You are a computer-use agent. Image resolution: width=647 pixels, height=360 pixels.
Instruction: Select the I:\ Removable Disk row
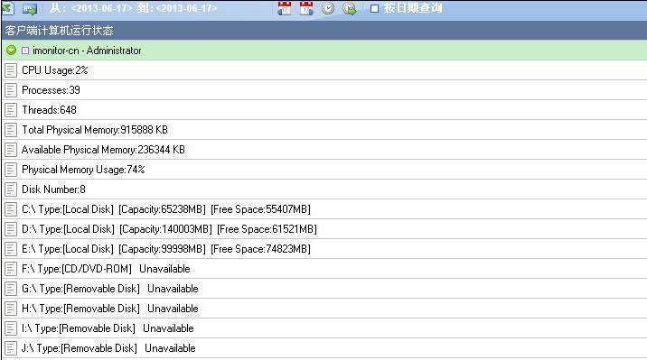[x=324, y=328]
